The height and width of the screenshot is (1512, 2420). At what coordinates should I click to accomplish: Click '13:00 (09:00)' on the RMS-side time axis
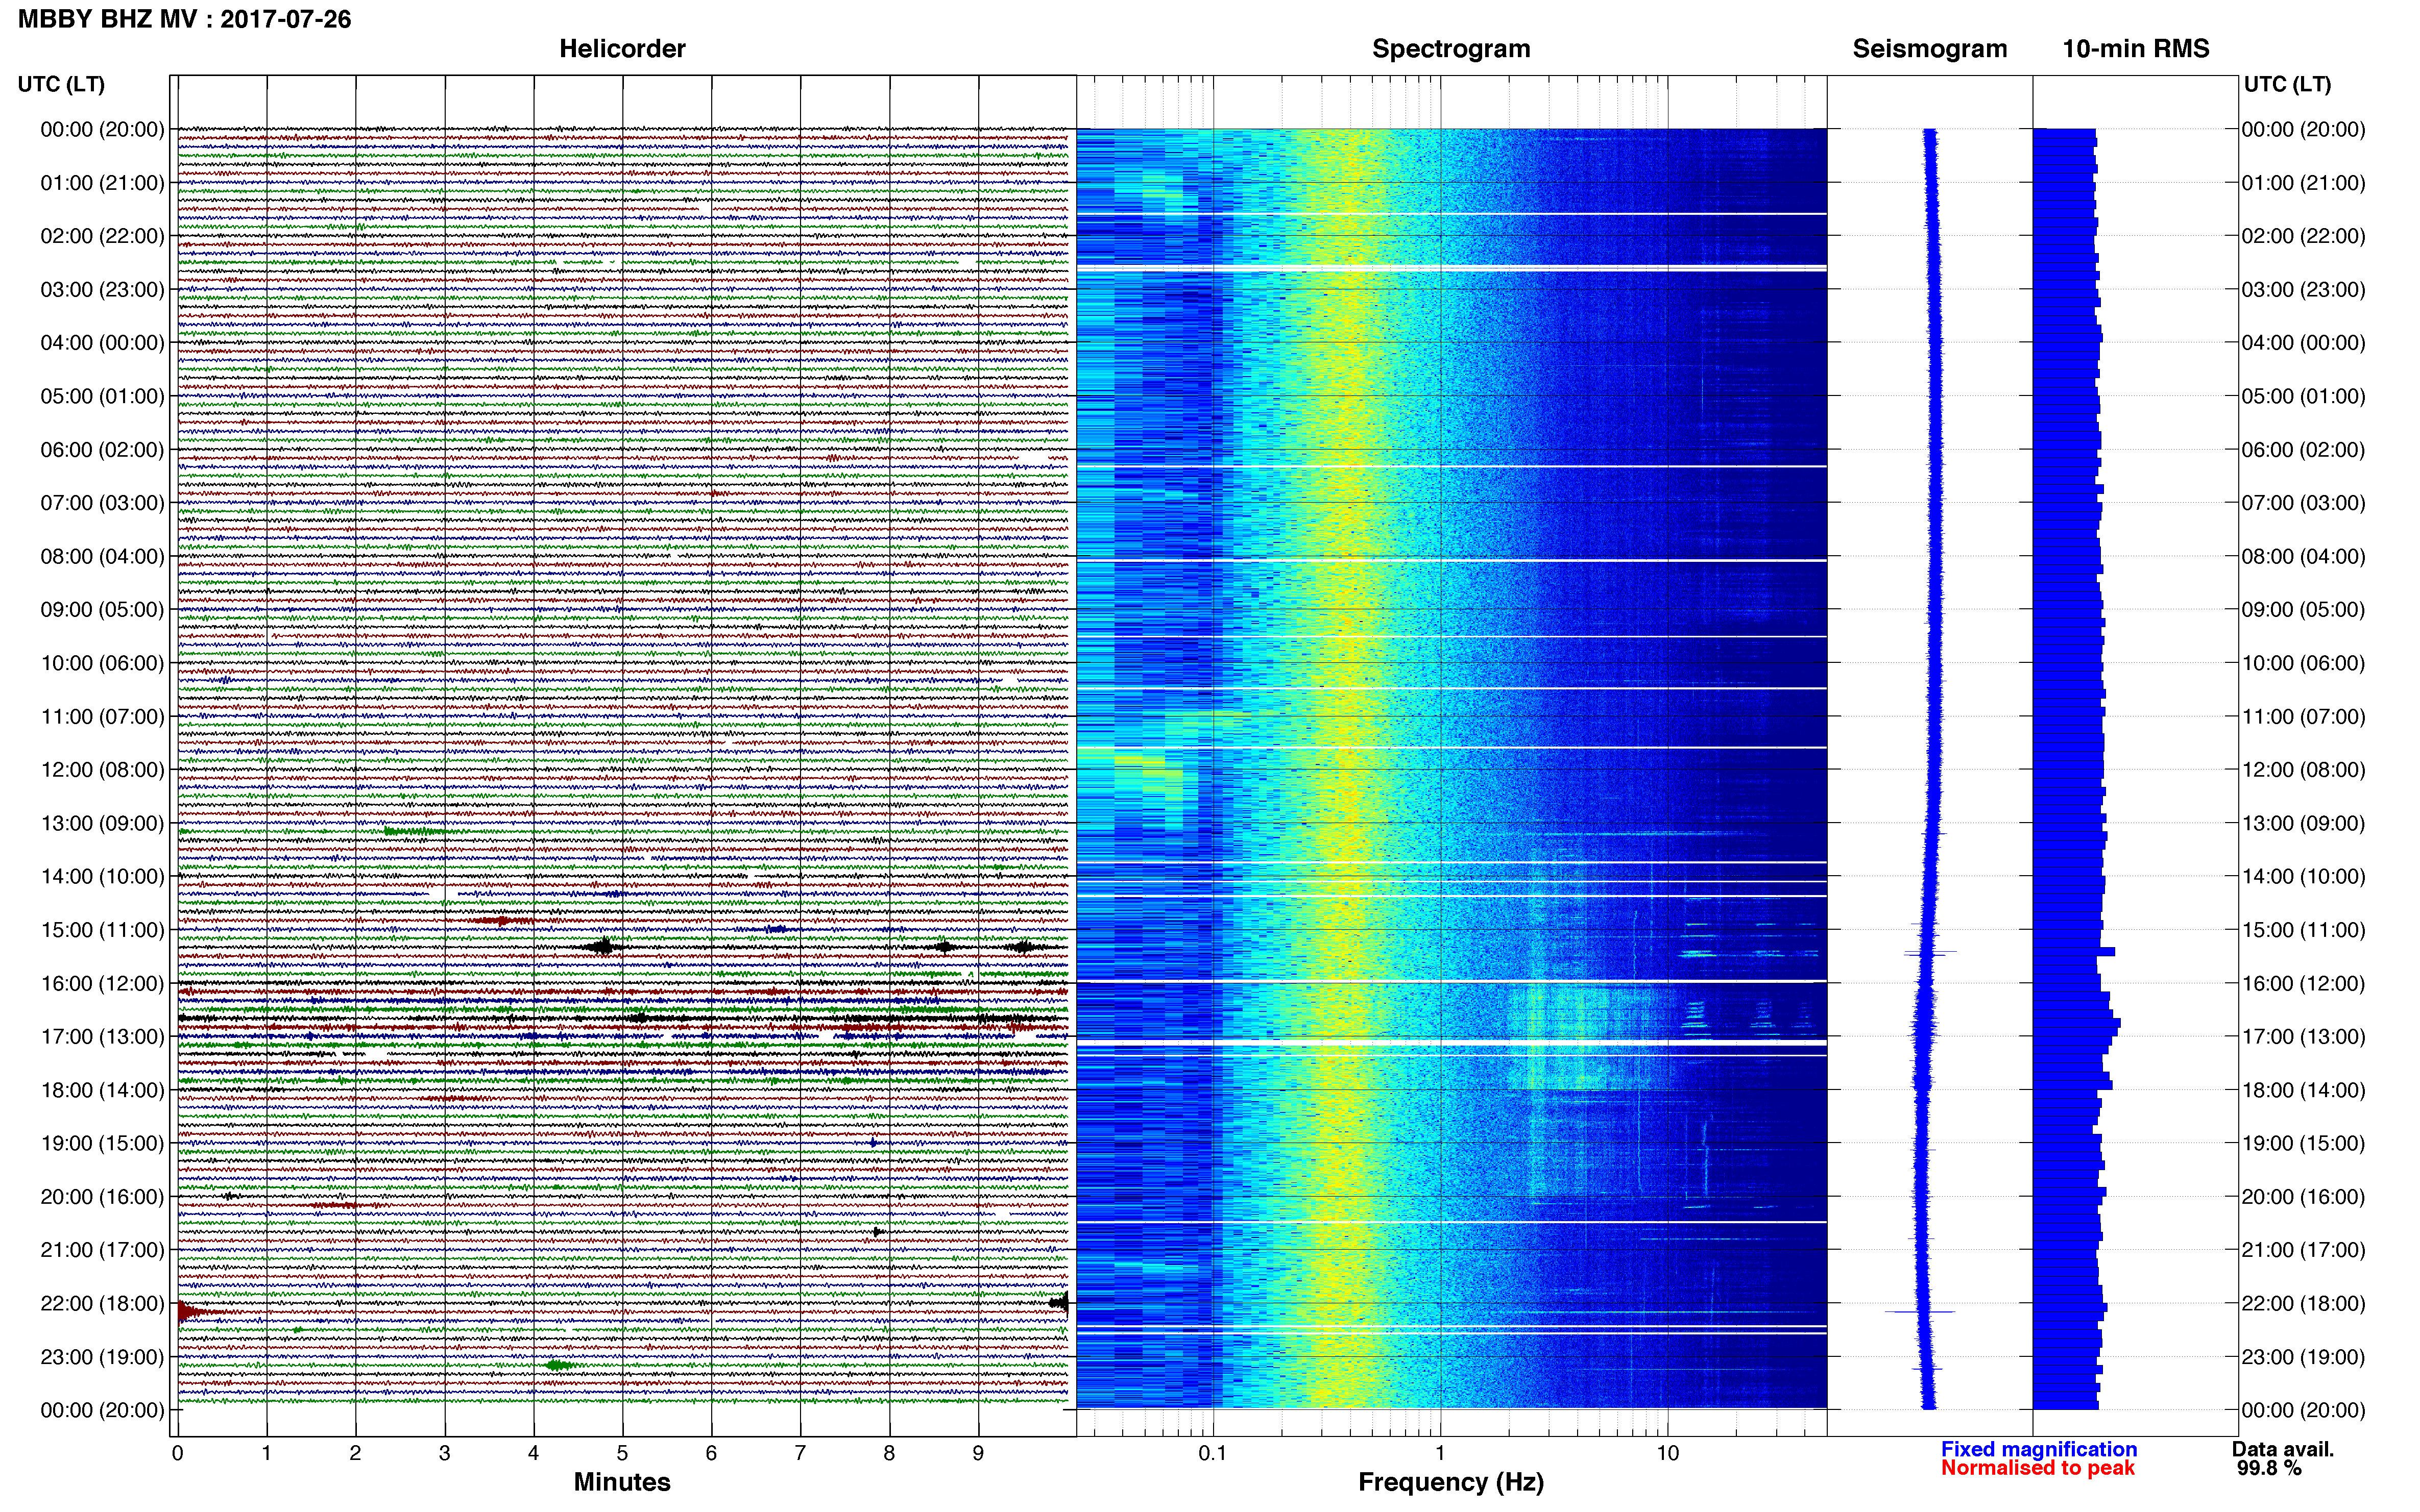tap(2303, 824)
